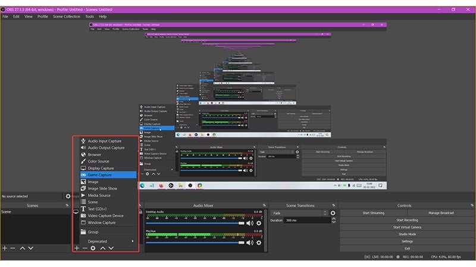Click the Desktop Audio volume slider handle

[242, 223]
